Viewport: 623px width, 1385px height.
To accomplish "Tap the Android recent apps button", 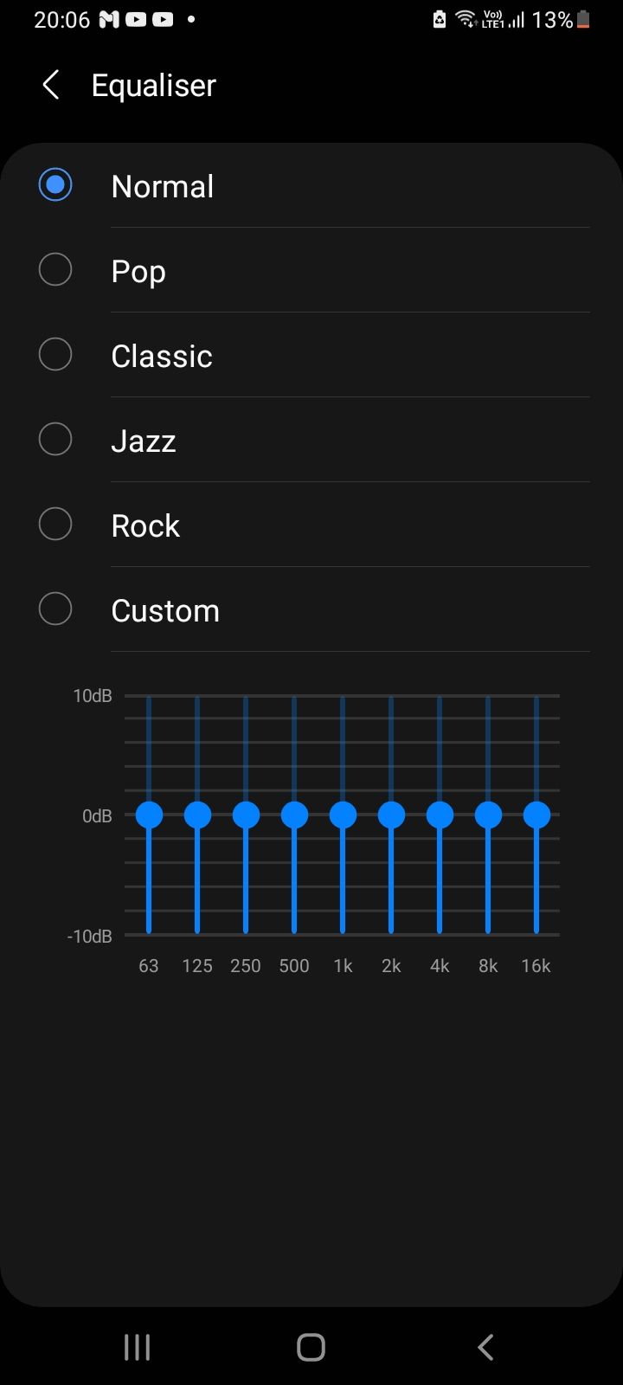I will pyautogui.click(x=137, y=1347).
